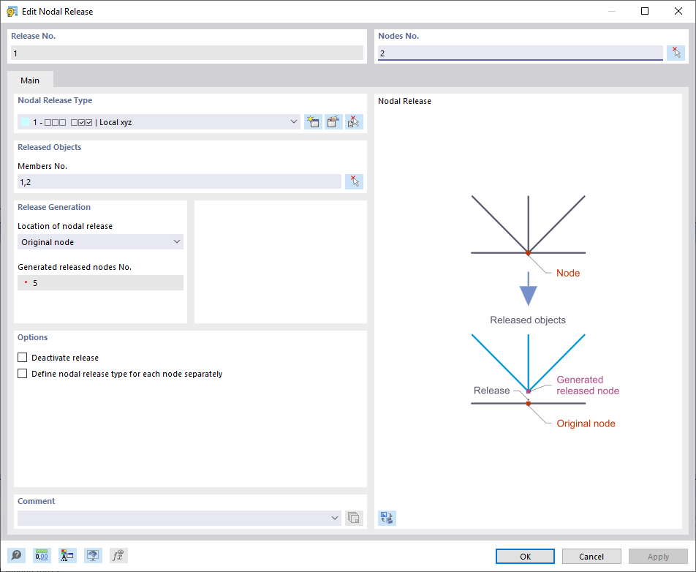Open the units and decimal places settings

click(x=42, y=555)
